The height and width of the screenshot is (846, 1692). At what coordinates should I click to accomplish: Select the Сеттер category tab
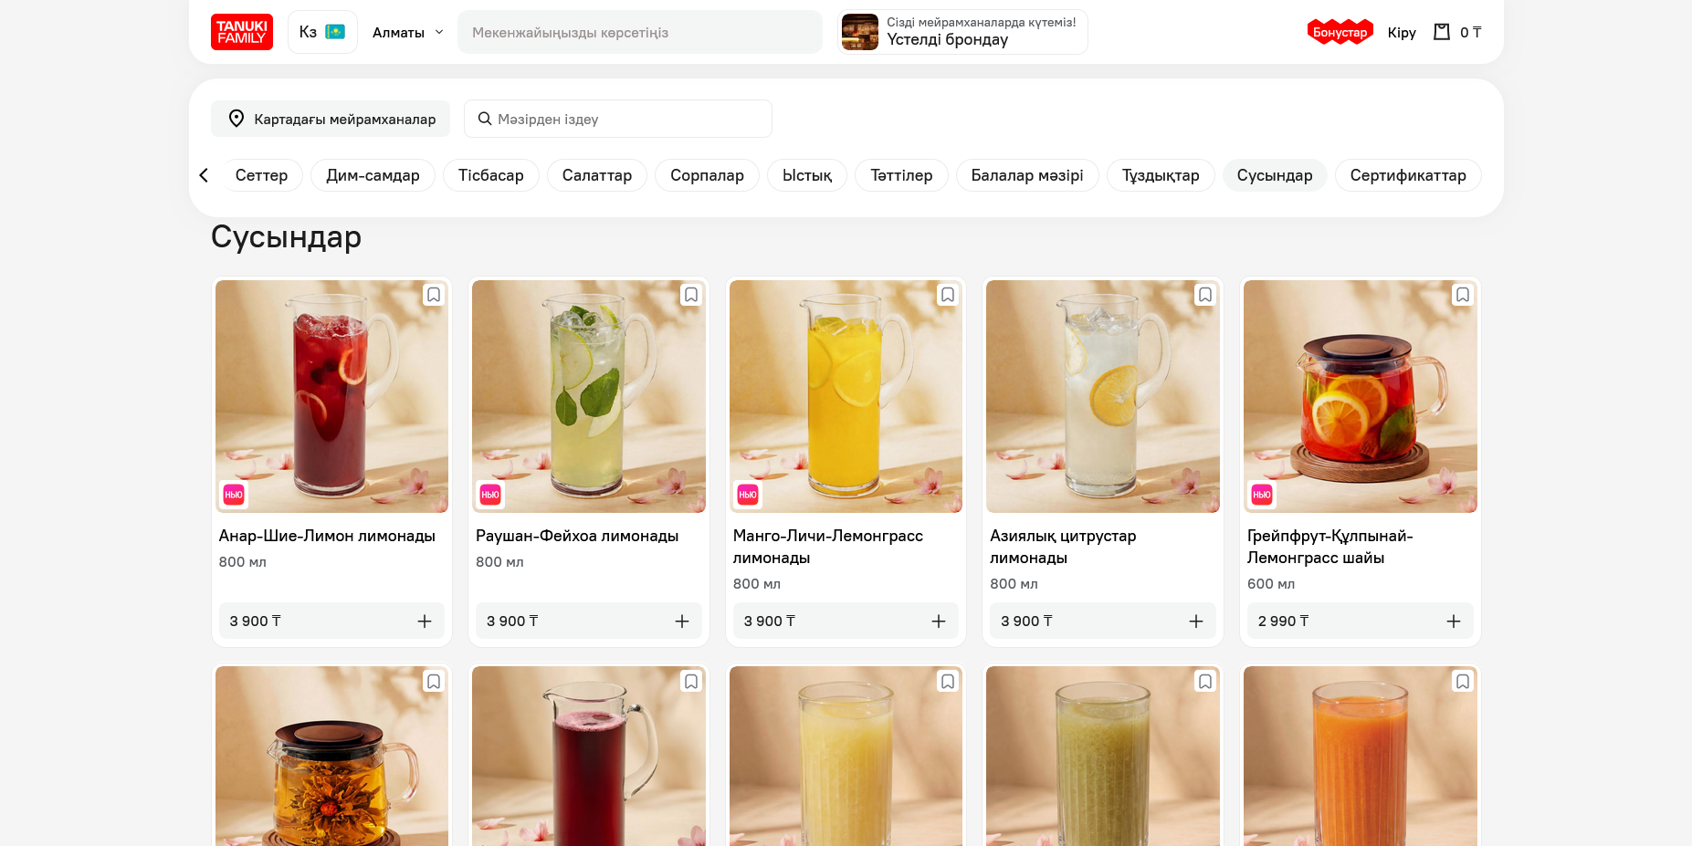point(261,175)
